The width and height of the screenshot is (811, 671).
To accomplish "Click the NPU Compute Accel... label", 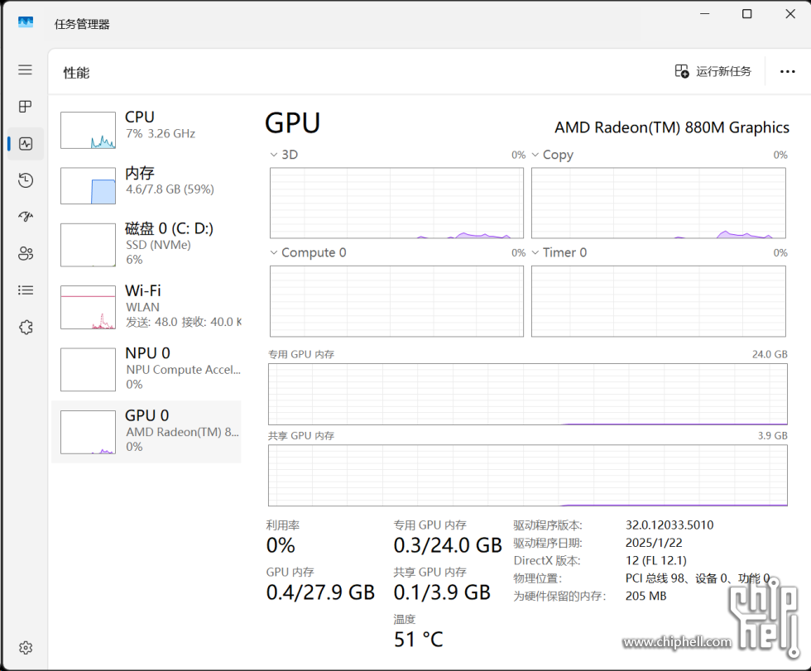I will pyautogui.click(x=183, y=369).
